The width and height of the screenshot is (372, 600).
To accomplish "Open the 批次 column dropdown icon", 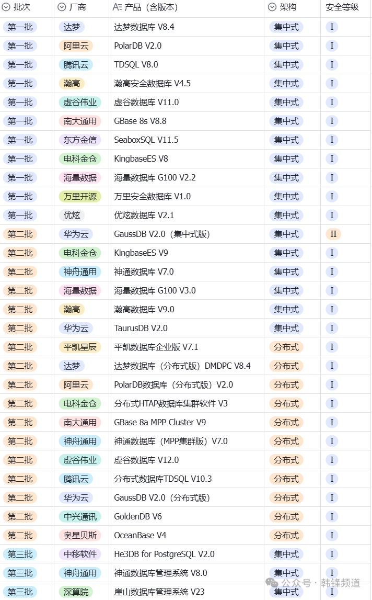I will click(x=6, y=7).
